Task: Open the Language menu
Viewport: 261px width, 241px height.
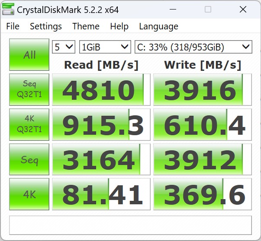Action: click(x=158, y=26)
